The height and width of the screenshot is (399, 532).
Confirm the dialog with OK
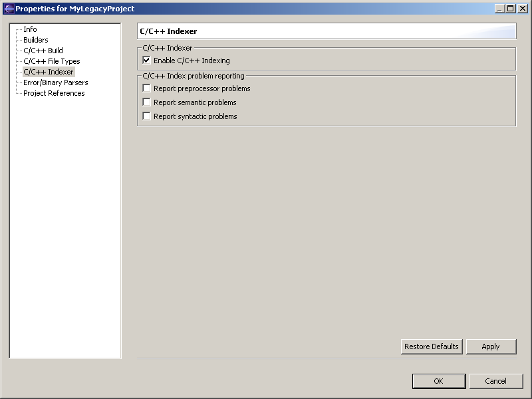(x=438, y=381)
